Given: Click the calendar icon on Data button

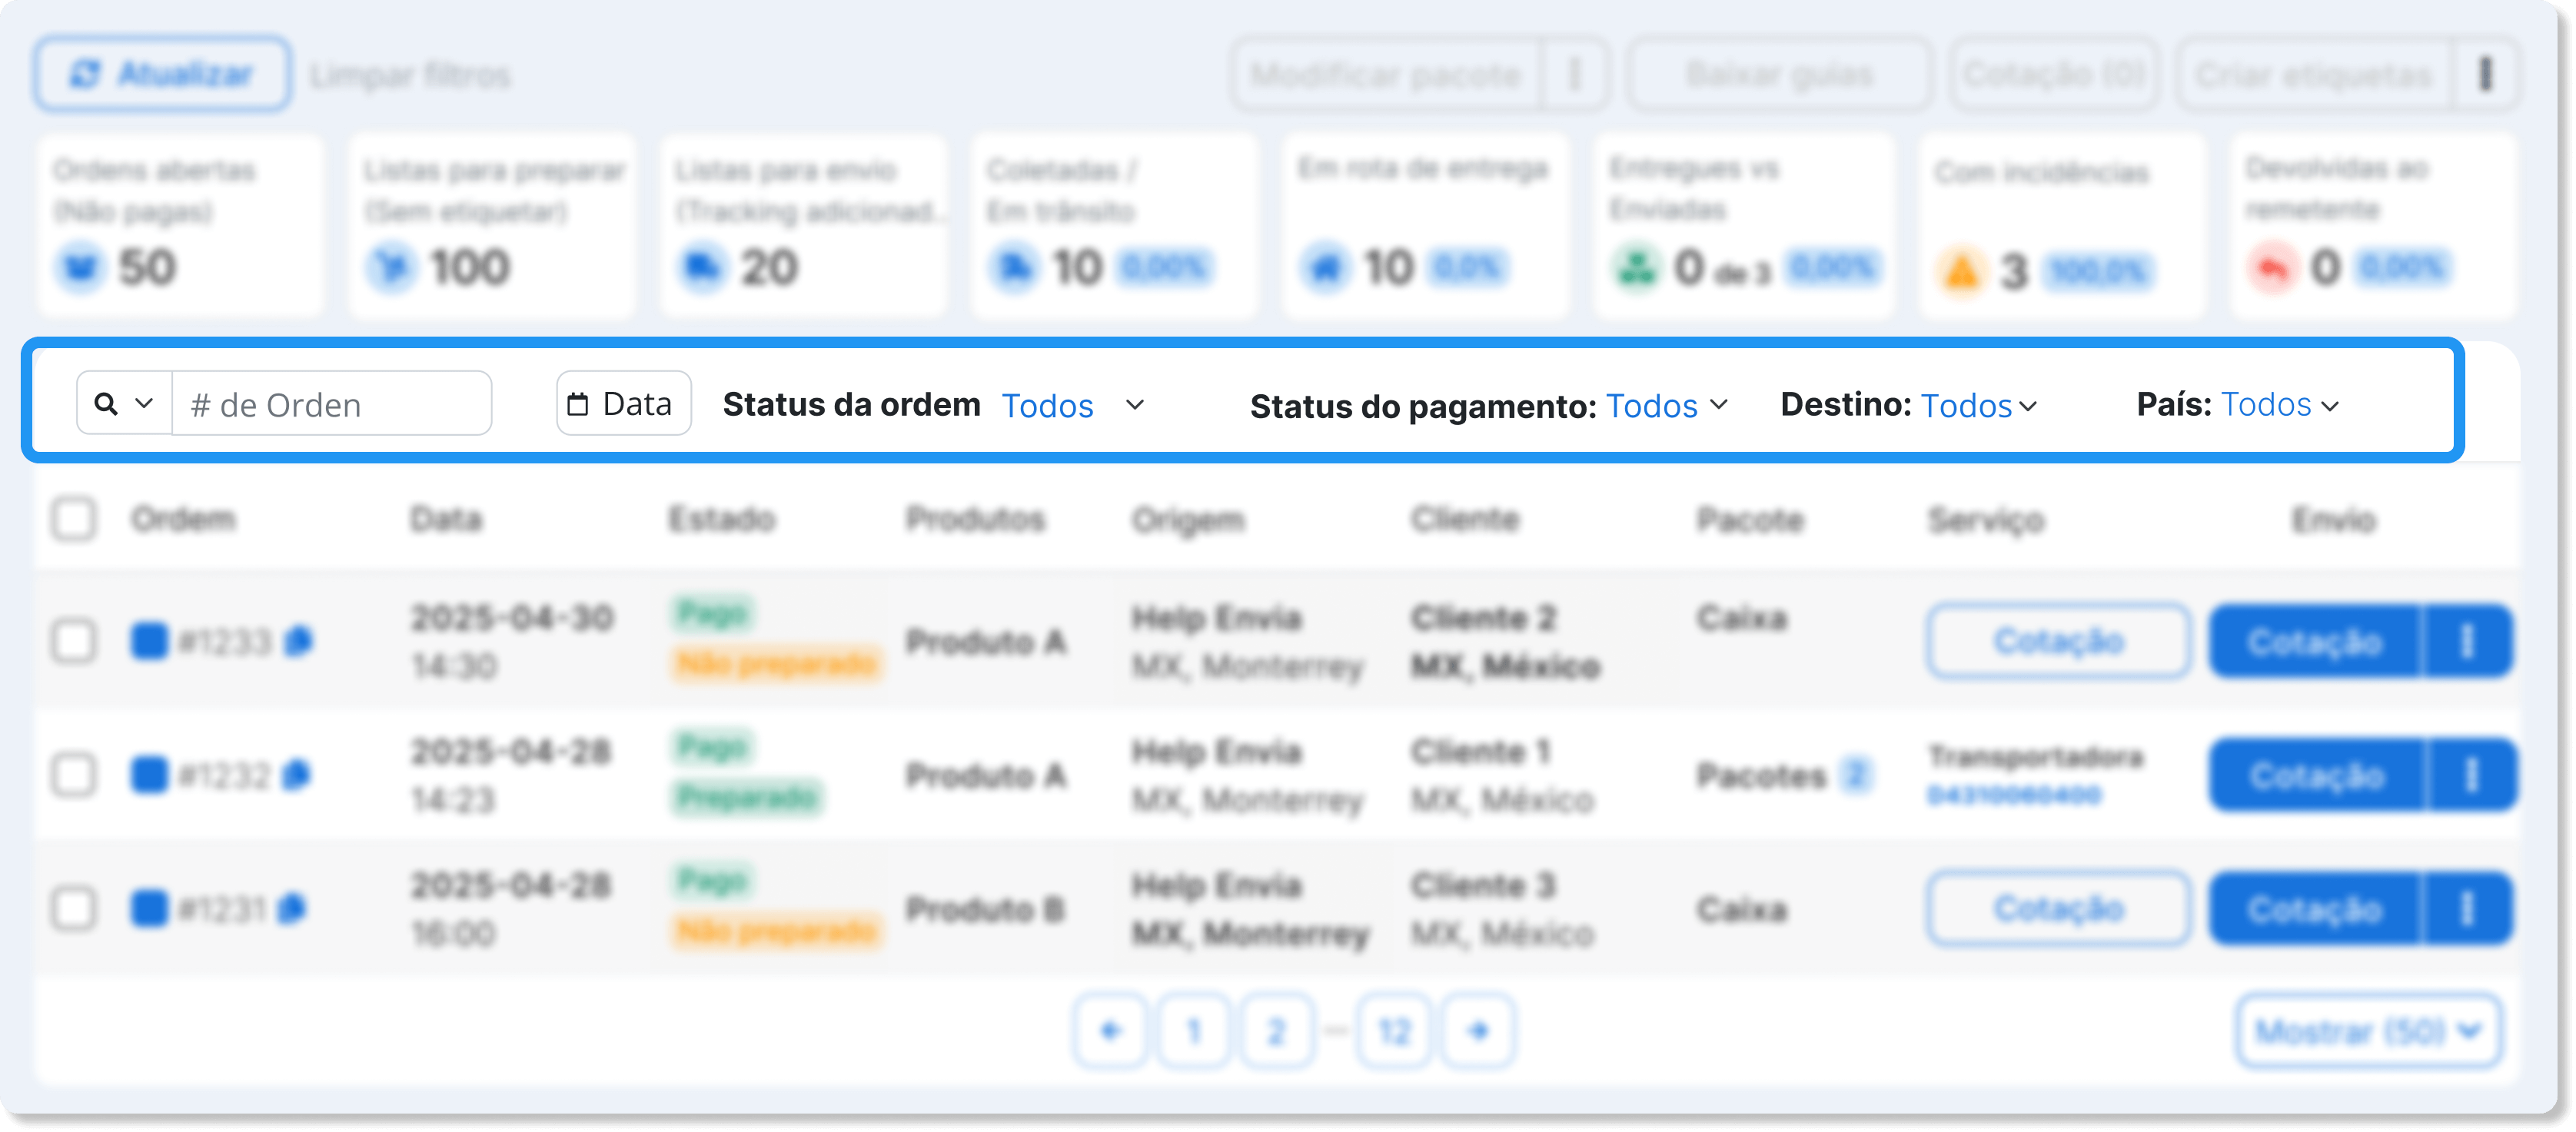Looking at the screenshot, I should 577,404.
